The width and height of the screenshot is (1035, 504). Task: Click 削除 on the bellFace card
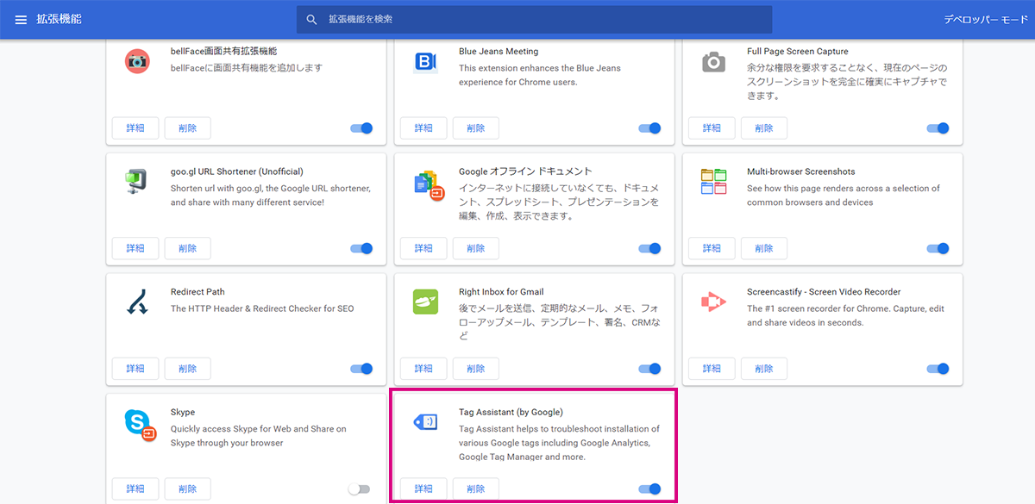point(188,128)
